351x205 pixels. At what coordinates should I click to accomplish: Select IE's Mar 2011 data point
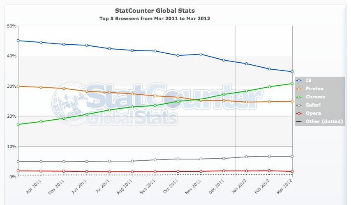[18, 41]
